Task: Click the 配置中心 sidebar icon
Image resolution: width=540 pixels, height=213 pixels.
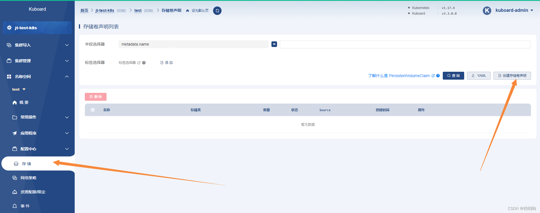Action: 15,149
